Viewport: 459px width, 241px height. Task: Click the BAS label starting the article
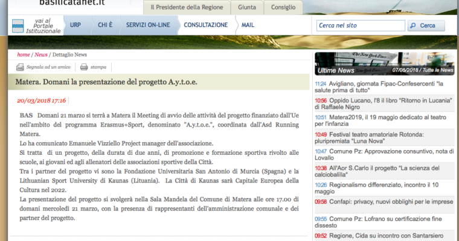pos(26,116)
